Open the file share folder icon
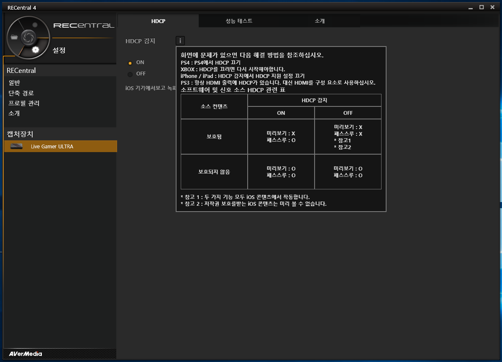The image size is (502, 362). [15, 37]
